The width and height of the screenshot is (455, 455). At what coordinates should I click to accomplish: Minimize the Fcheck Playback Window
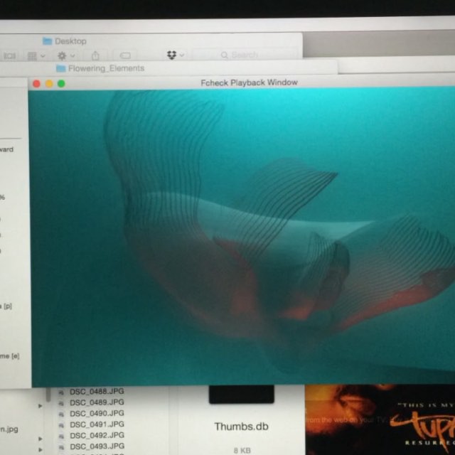pyautogui.click(x=49, y=83)
